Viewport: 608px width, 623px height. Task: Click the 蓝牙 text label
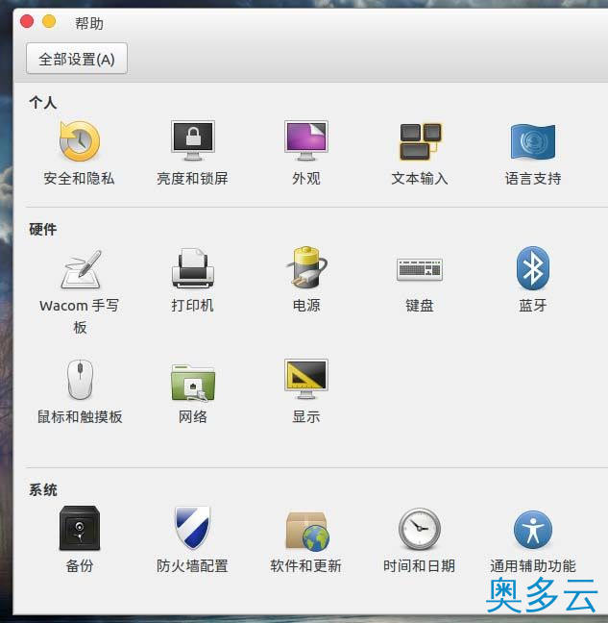pos(533,306)
